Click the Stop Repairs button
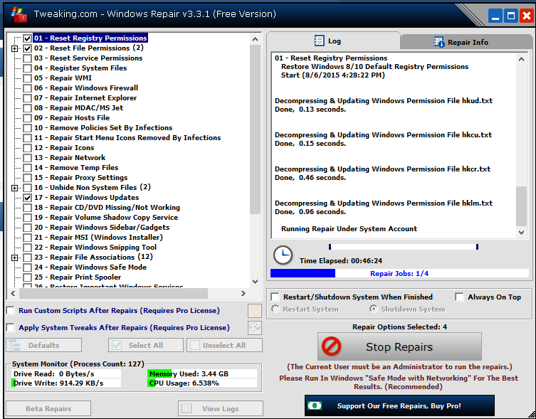Screen dimensions: 536x419 399,346
